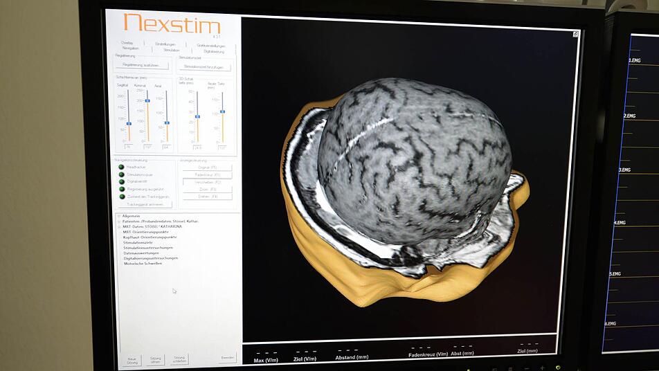
Task: Click the Registrierung ausführen button
Action: 141,65
